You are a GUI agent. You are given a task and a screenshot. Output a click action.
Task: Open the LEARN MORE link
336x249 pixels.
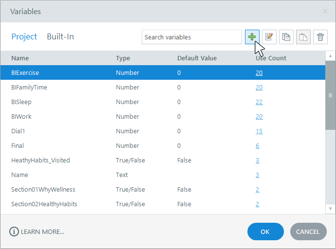click(x=42, y=231)
